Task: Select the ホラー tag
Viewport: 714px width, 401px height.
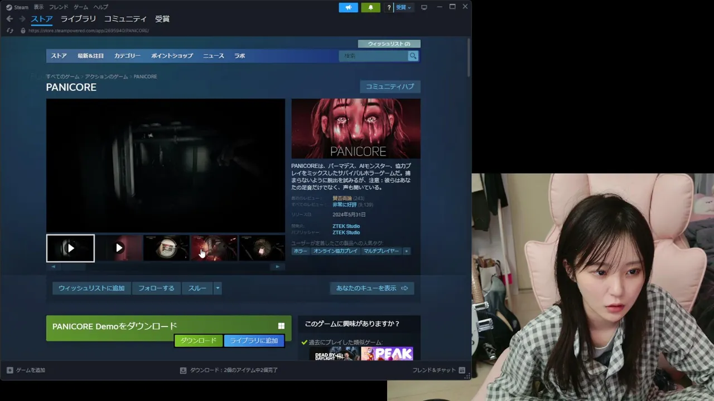Action: (x=300, y=251)
